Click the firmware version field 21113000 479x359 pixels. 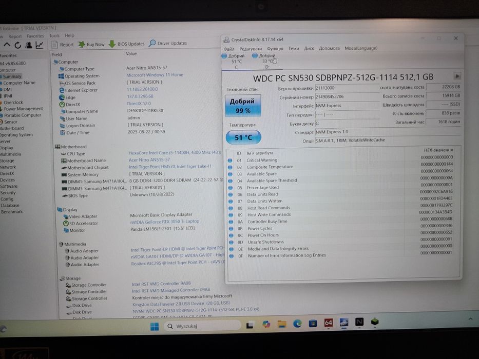(x=347, y=88)
